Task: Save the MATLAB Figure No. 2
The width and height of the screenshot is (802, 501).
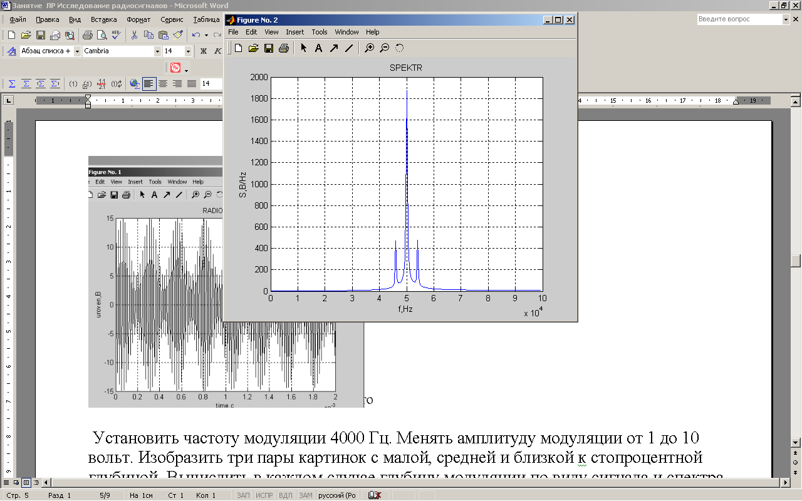Action: [268, 48]
